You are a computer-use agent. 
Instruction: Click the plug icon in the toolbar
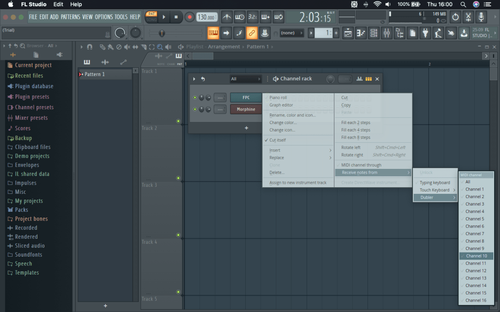425,32
